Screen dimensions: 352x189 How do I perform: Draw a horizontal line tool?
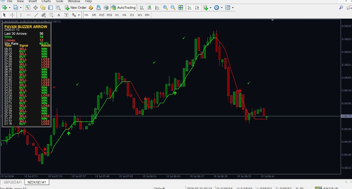(x=29, y=15)
